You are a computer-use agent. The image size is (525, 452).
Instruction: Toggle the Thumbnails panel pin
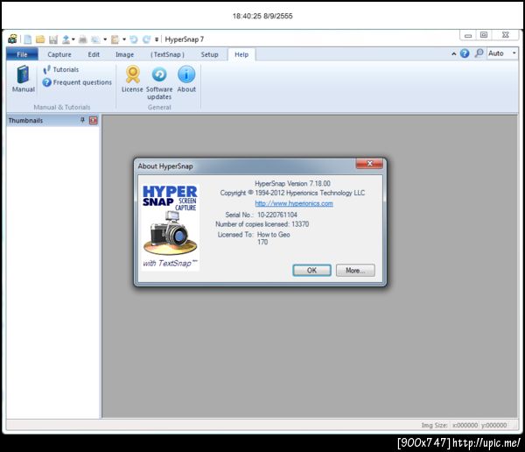(x=82, y=120)
